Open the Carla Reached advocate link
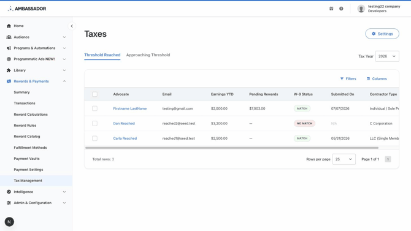Viewport: 411px width, 231px height. pos(125,138)
